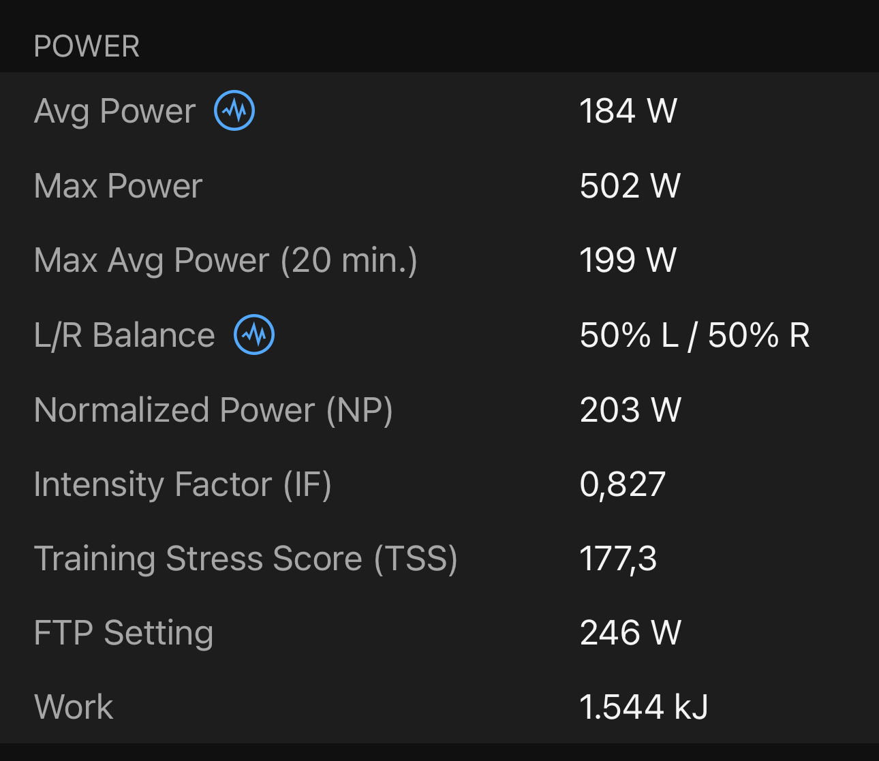Tap the Avg Power label
879x761 pixels.
coord(114,111)
